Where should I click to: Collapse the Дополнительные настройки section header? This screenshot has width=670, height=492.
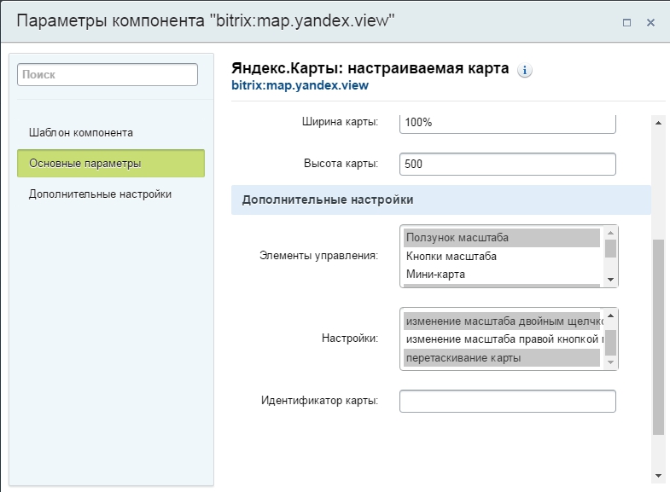pos(441,200)
